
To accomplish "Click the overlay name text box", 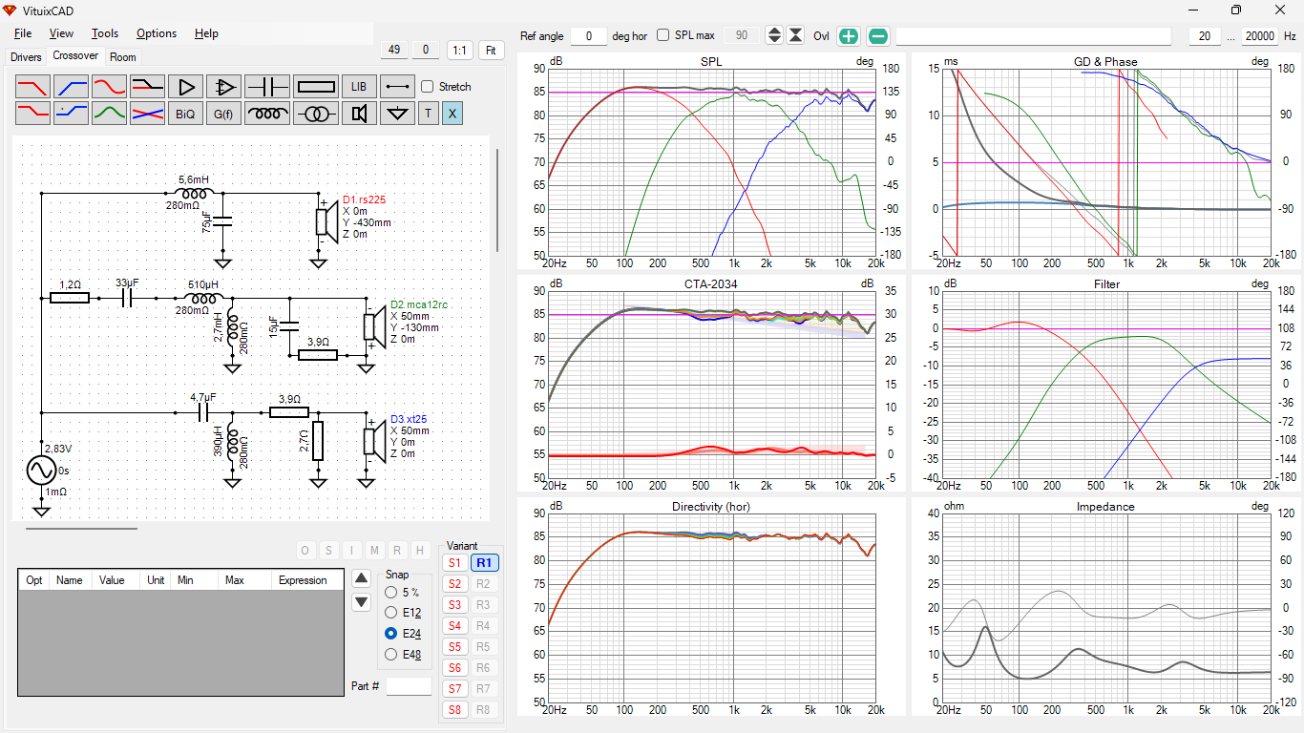I will pos(1034,36).
